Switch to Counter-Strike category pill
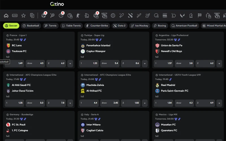 pos(97,26)
